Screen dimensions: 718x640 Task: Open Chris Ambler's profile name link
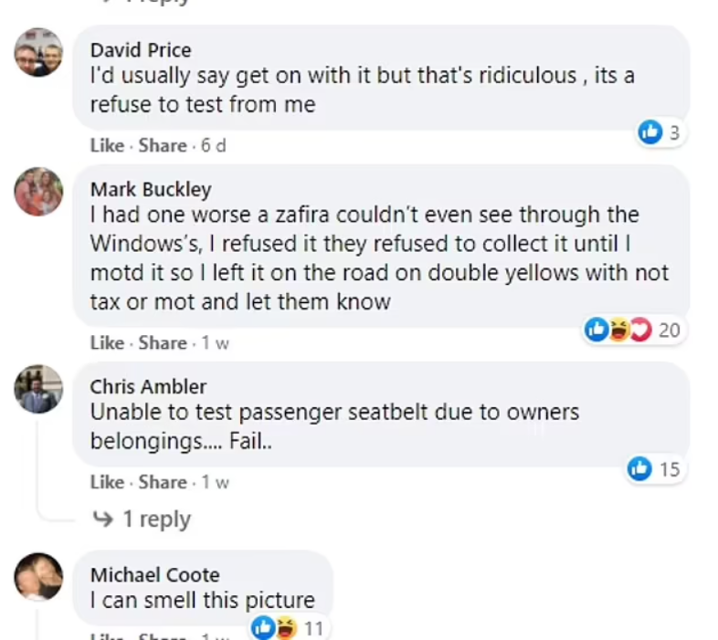148,386
